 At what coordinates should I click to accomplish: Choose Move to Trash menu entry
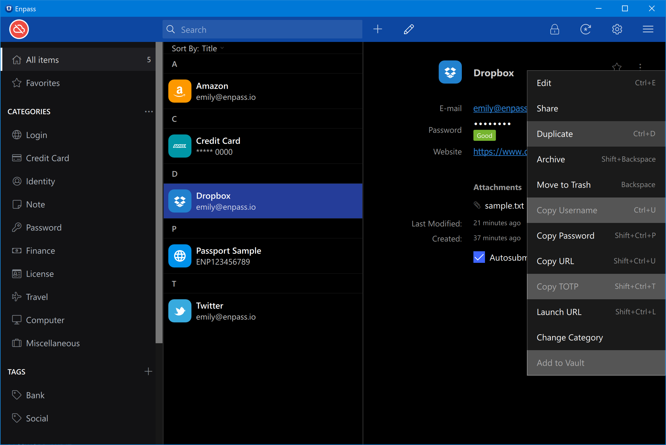coord(596,185)
